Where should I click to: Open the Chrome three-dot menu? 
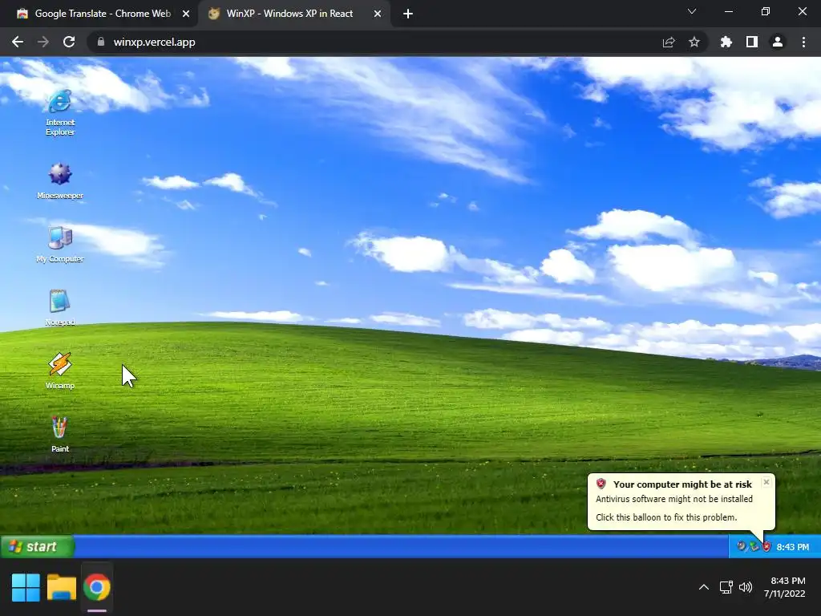[803, 42]
